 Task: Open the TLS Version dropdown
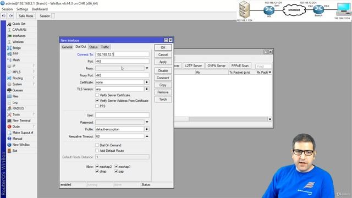tap(147, 89)
